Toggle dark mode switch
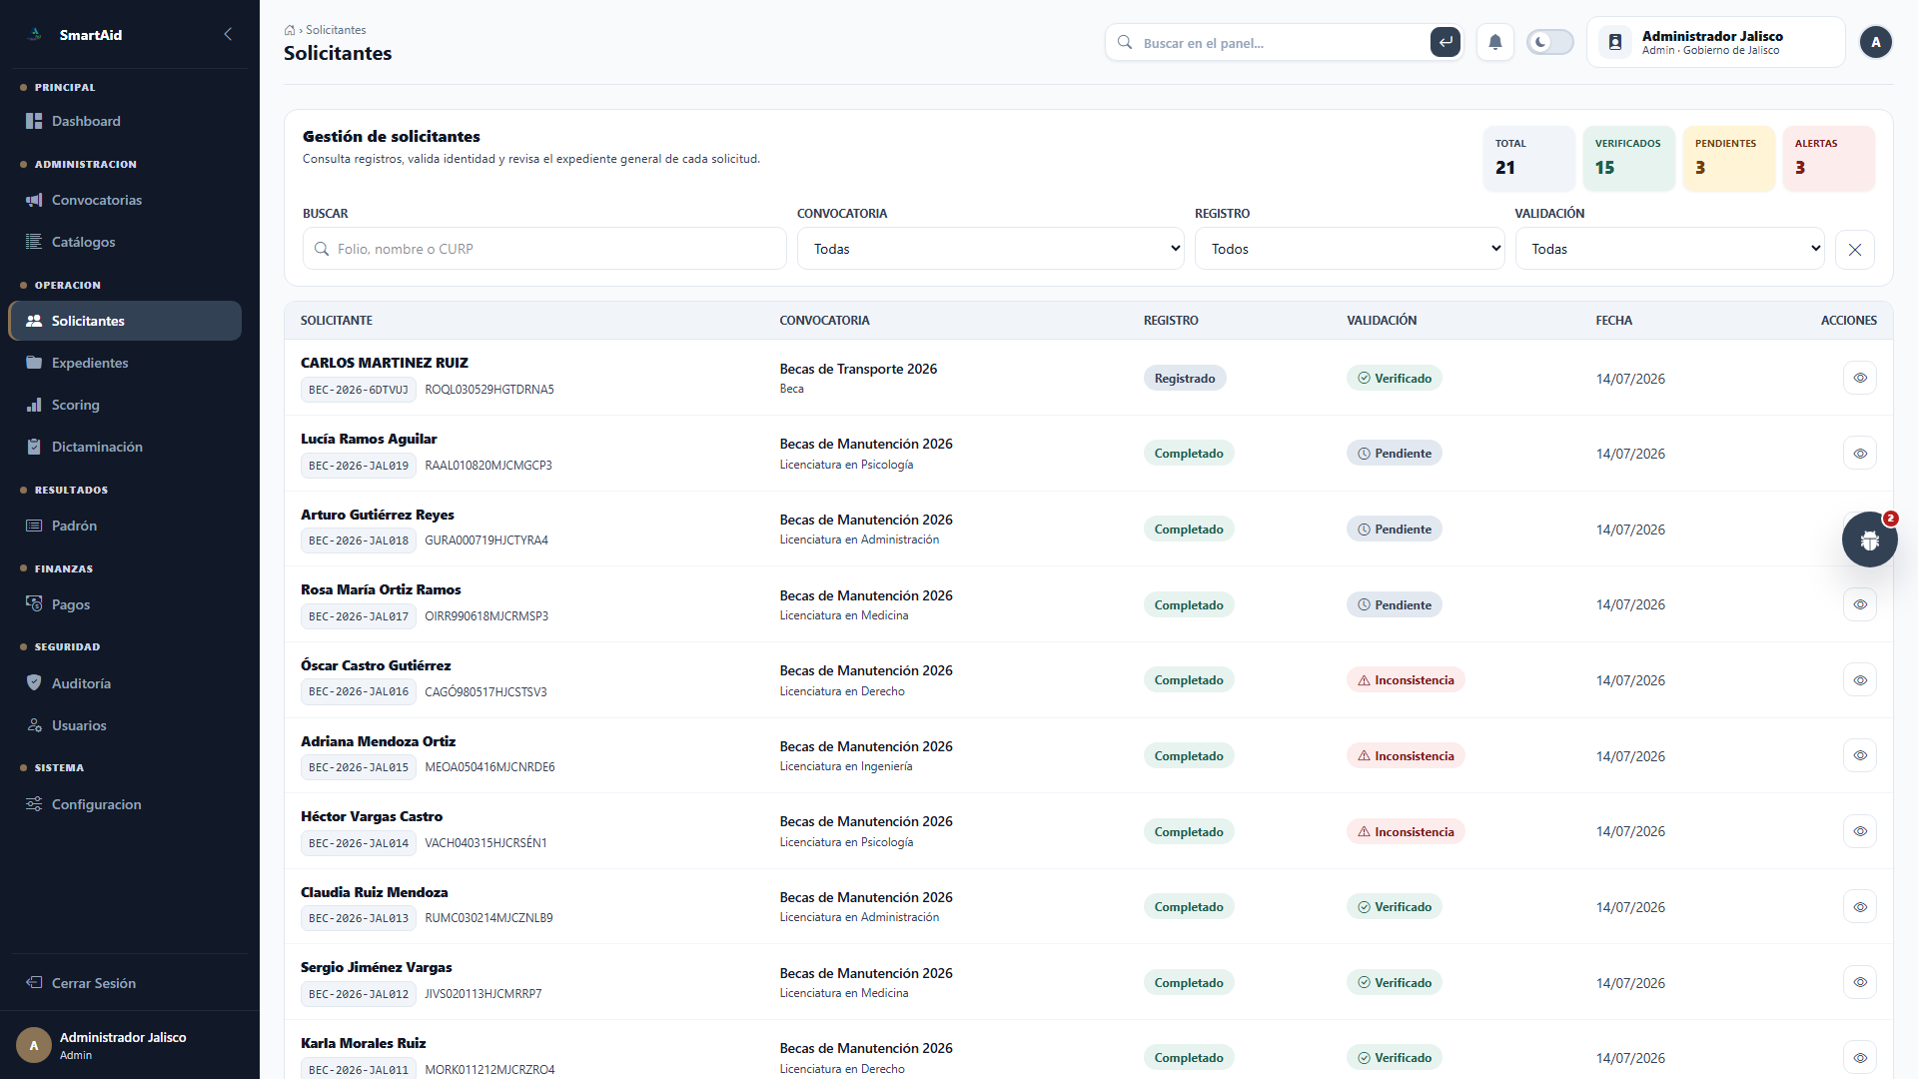The height and width of the screenshot is (1079, 1918). click(x=1550, y=42)
